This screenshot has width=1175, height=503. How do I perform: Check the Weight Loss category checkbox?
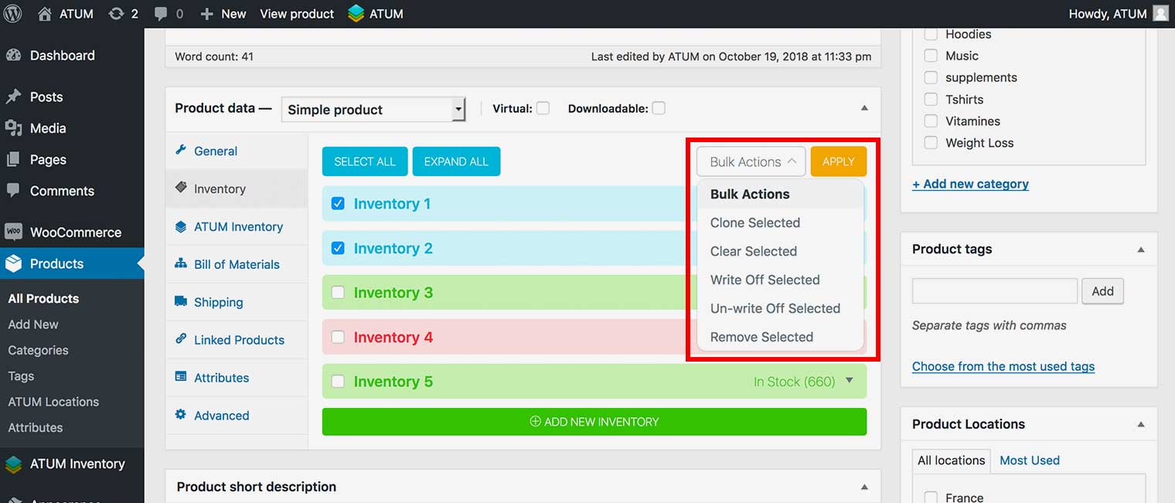(931, 143)
